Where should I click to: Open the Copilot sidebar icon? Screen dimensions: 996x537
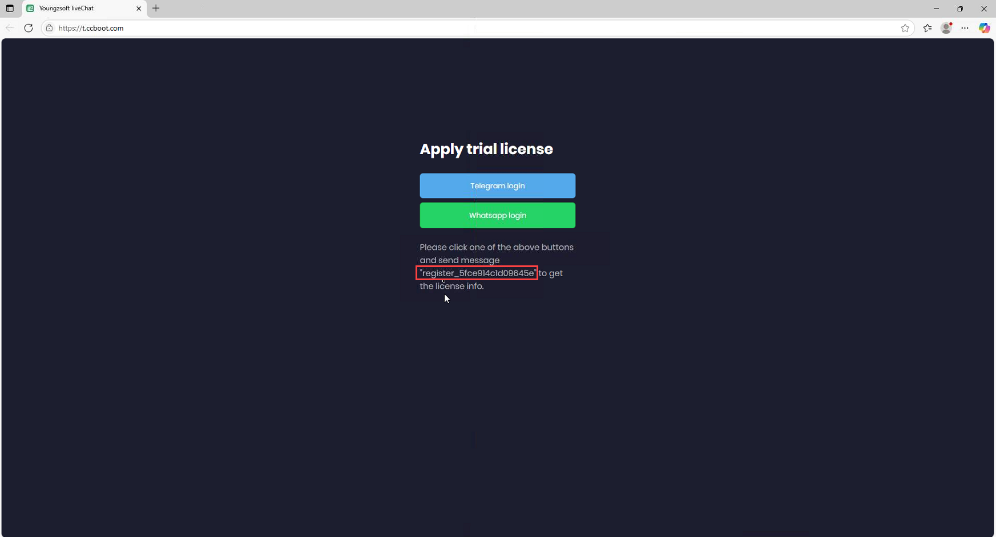985,28
